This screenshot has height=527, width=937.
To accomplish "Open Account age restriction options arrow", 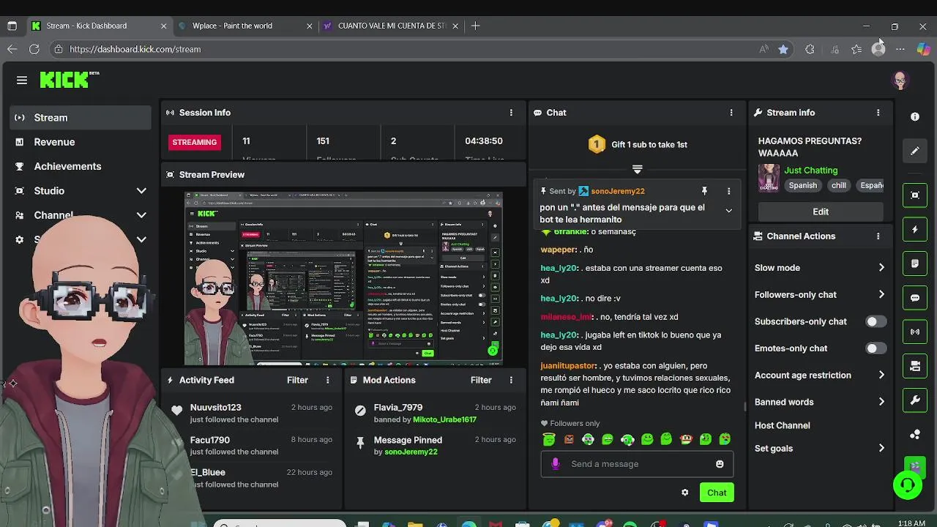I will click(x=881, y=375).
